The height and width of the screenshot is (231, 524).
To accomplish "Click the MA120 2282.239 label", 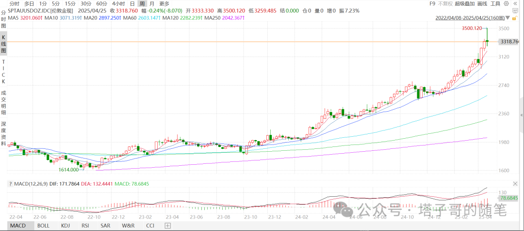I will (183, 17).
